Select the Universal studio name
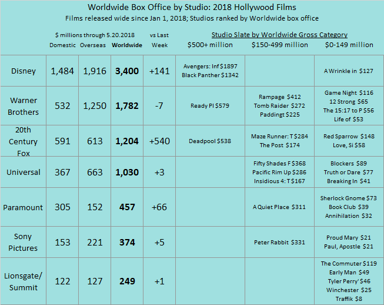 [24, 172]
